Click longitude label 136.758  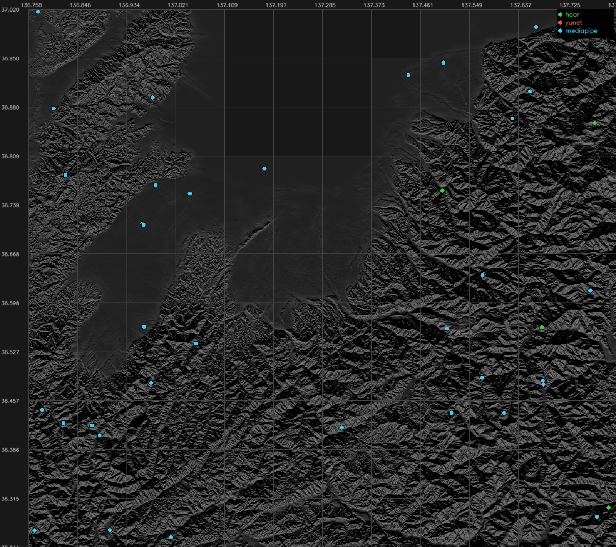click(x=32, y=5)
